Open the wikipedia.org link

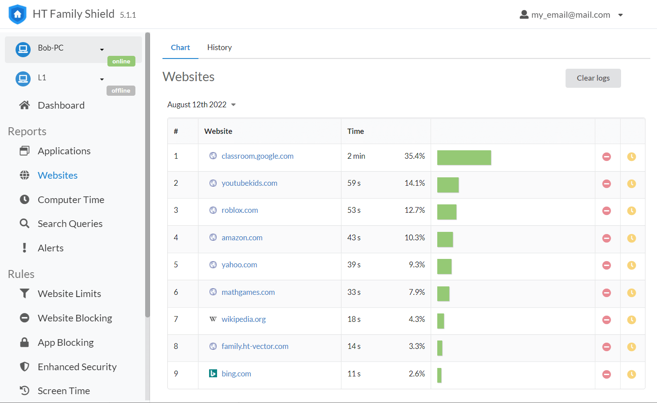[x=244, y=319]
